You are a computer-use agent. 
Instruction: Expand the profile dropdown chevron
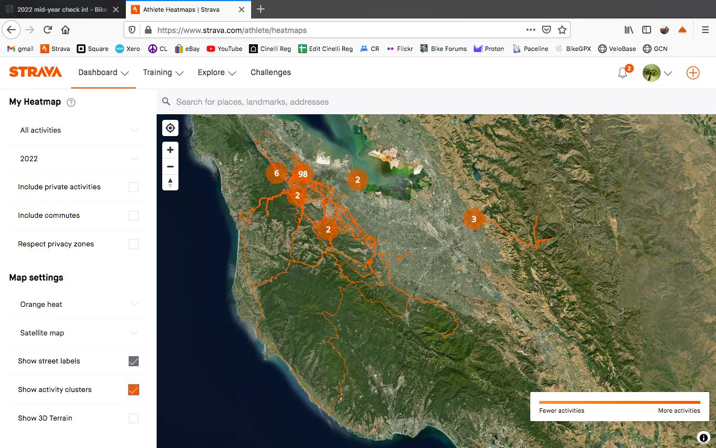click(668, 73)
